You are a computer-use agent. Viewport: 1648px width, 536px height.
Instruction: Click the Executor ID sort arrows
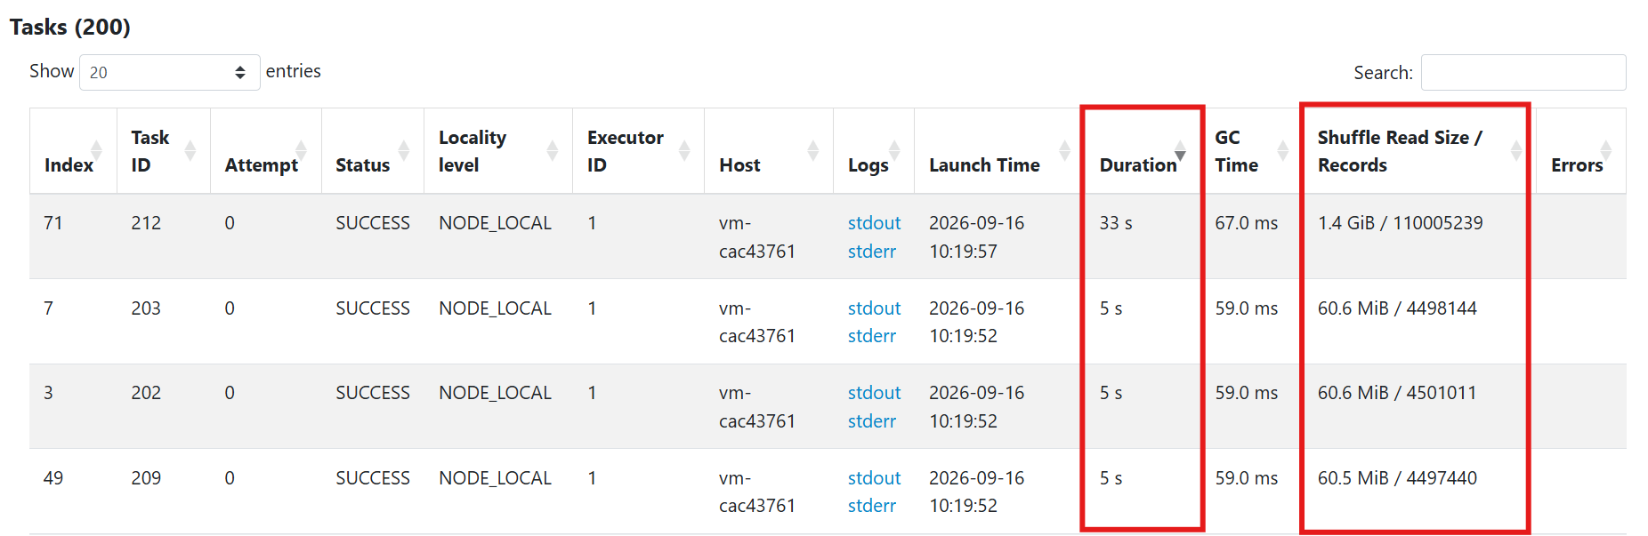tap(684, 151)
